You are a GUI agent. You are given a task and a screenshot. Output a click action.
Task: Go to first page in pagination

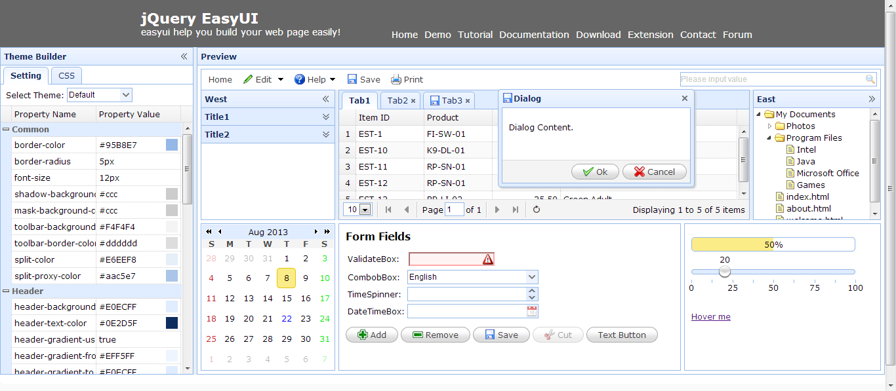point(388,210)
